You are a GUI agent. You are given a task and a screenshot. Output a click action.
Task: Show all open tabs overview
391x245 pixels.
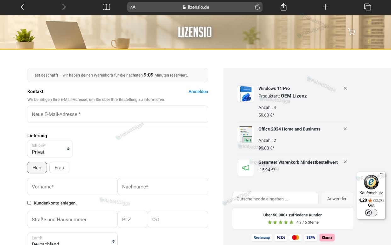click(367, 7)
